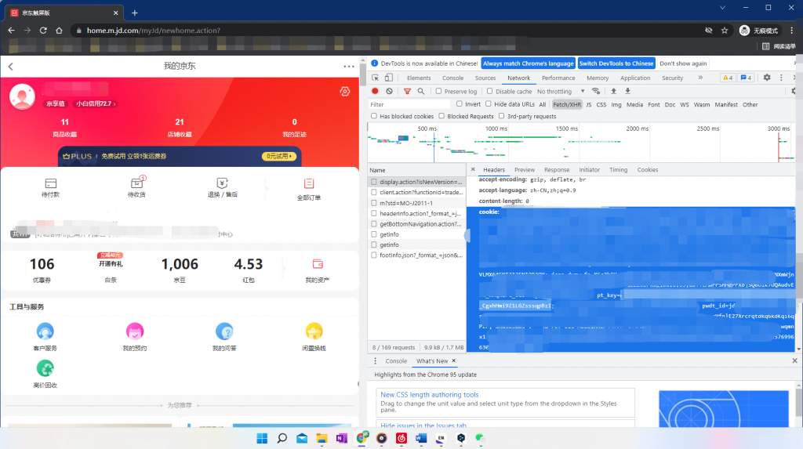Toggle the device toolbar icon in DevTools
The image size is (803, 449).
click(x=389, y=78)
